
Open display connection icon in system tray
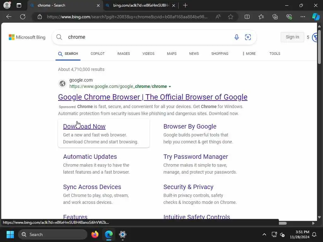(x=274, y=234)
